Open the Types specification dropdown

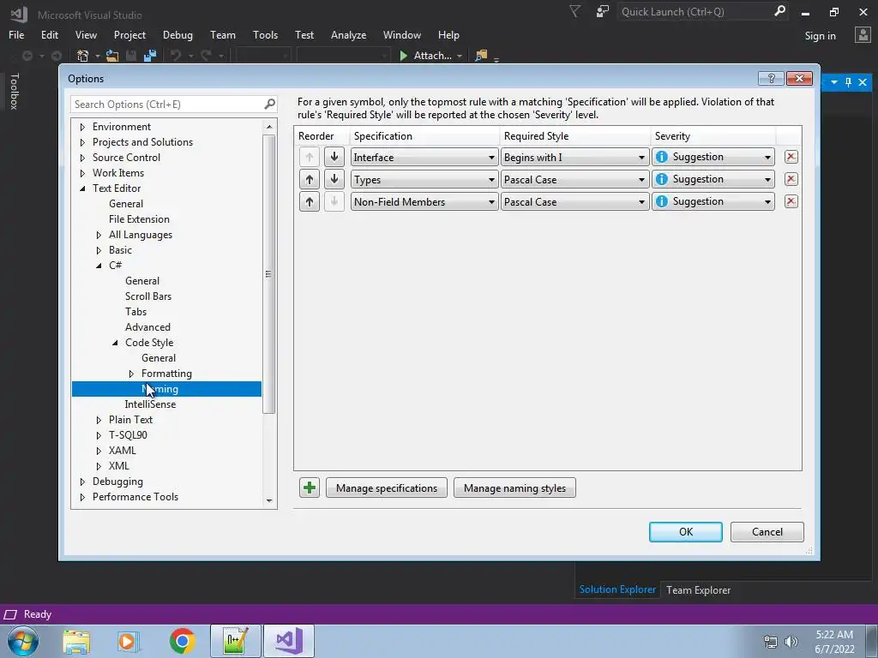(424, 180)
